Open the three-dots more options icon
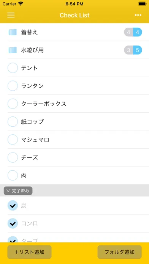This screenshot has height=264, width=149. [138, 15]
